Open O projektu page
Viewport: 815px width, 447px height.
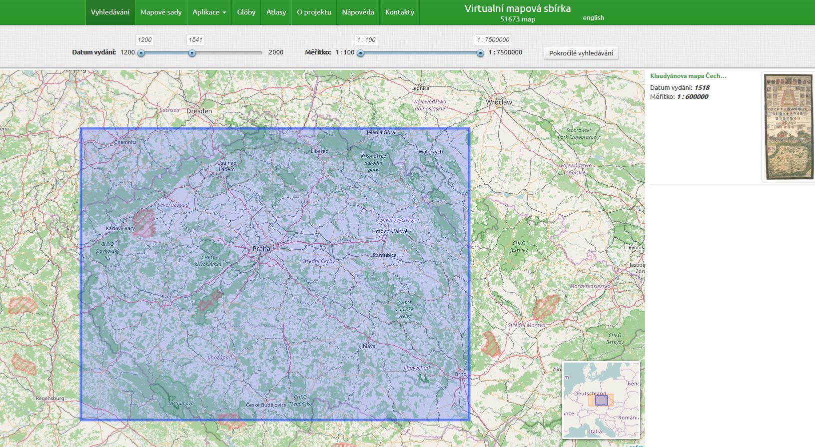click(x=314, y=12)
